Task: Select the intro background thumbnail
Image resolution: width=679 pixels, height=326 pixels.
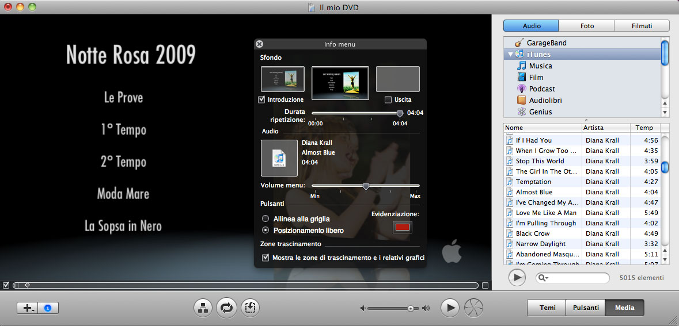Action: [x=283, y=79]
